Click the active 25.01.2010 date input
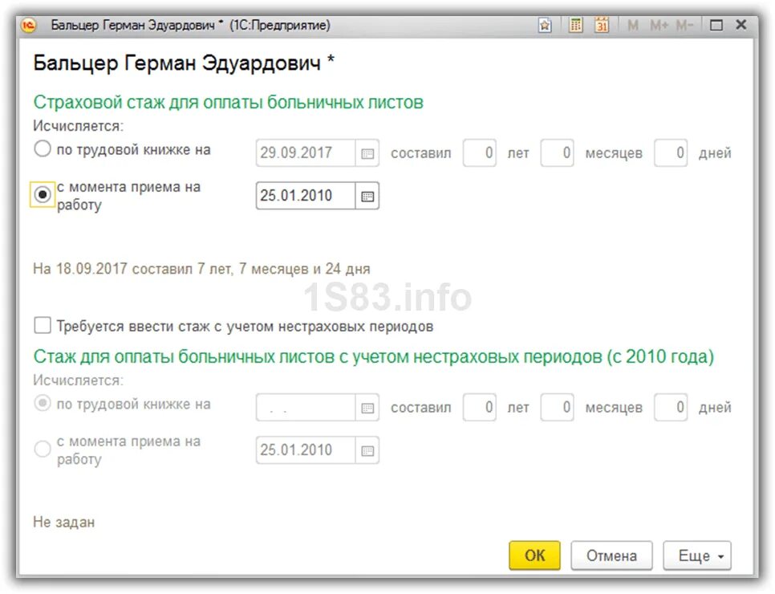This screenshot has height=594, width=775. coord(306,196)
